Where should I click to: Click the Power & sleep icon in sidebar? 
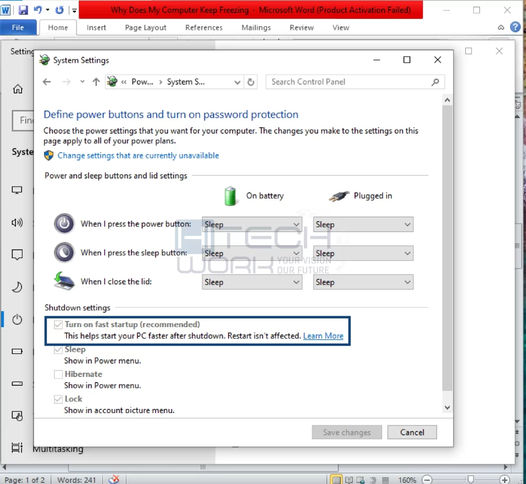(x=17, y=319)
